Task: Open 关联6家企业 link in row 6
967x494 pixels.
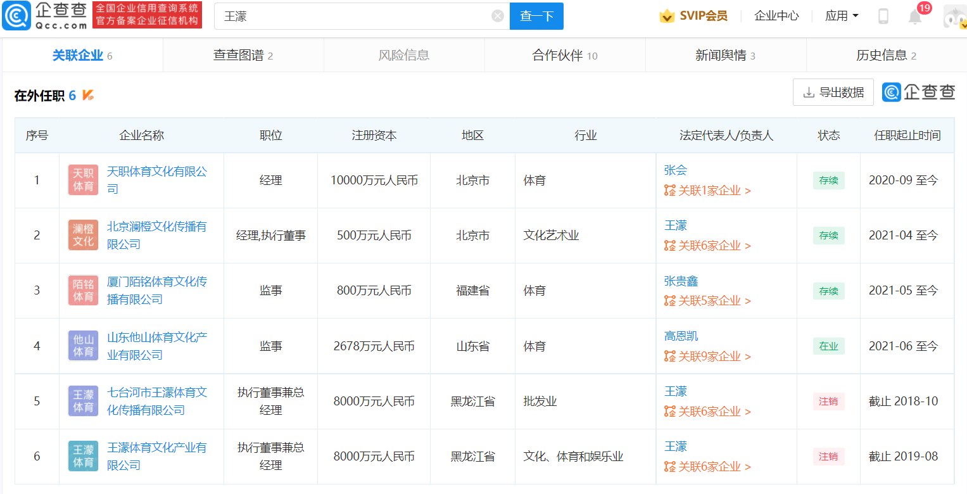Action: pos(707,466)
